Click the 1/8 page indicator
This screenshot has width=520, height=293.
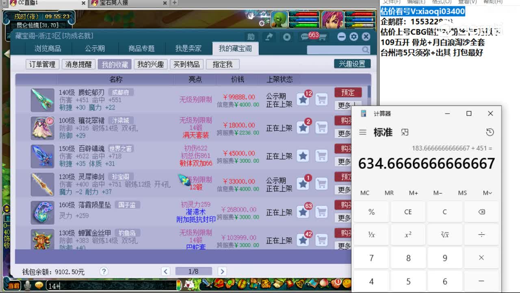click(x=194, y=271)
